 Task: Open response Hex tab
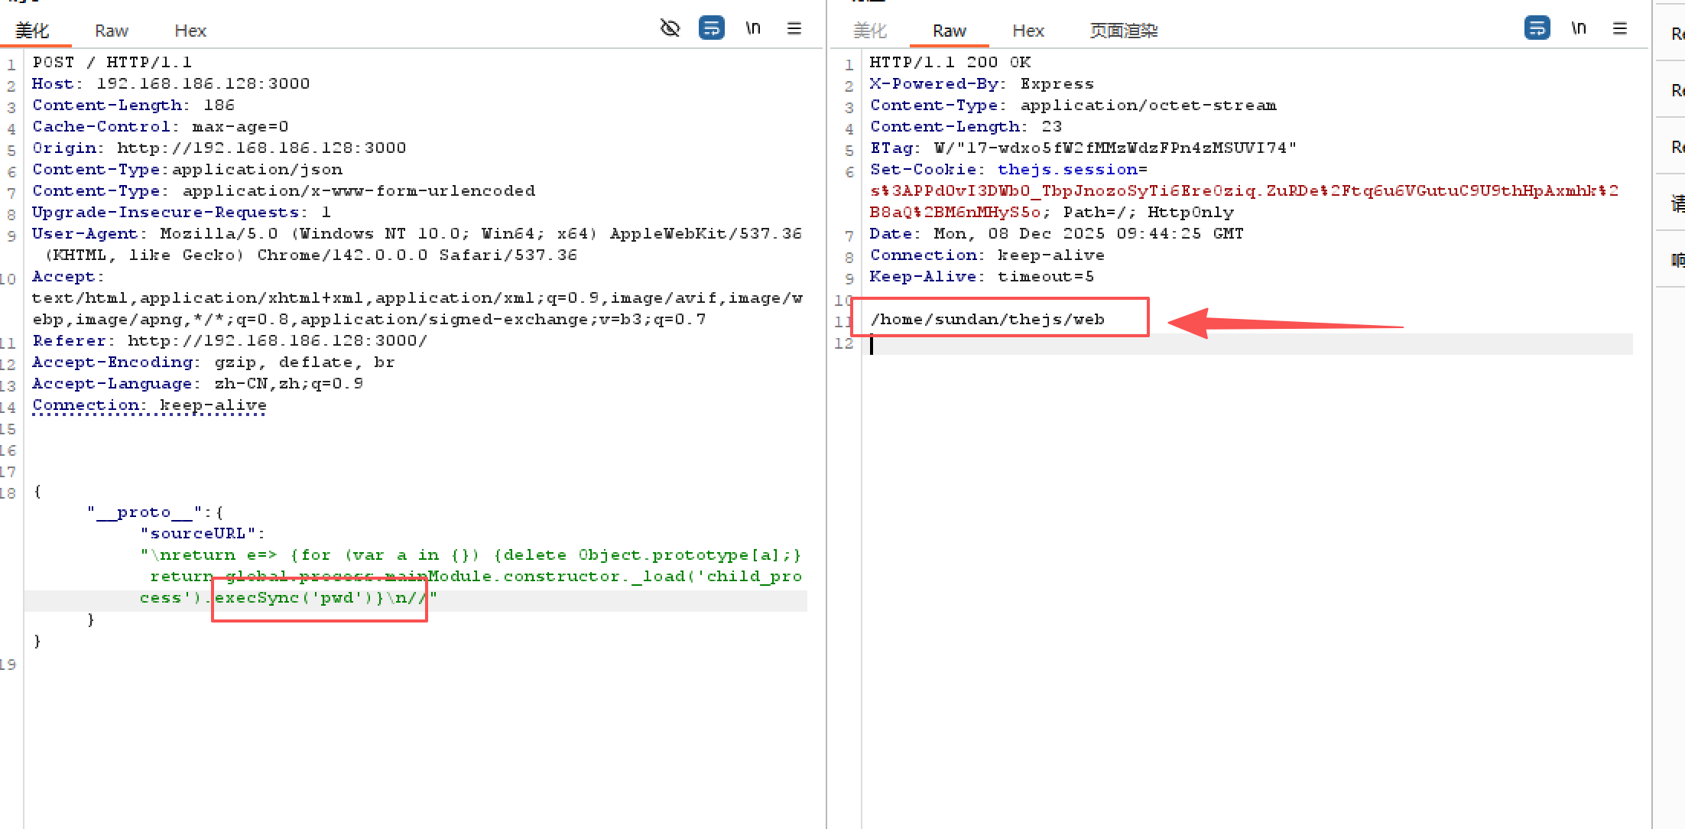tap(1028, 31)
